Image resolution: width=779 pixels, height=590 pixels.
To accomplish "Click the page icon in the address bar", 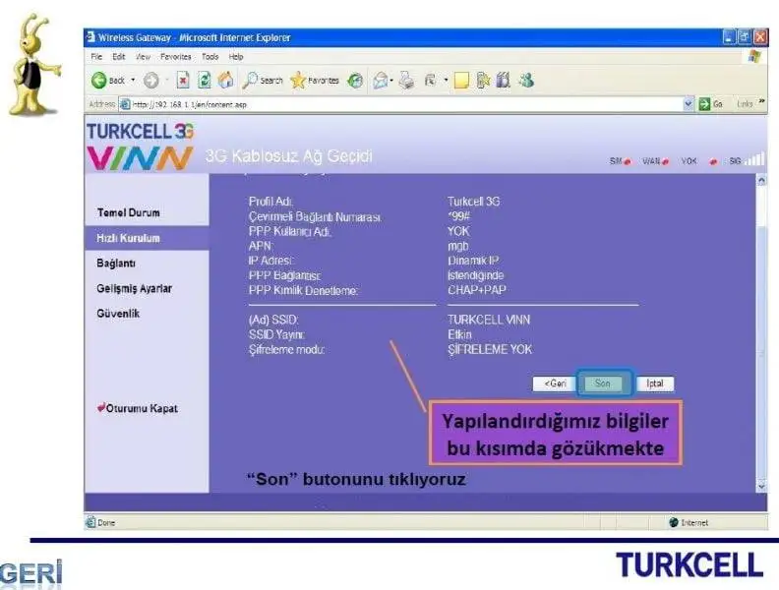I will click(x=125, y=104).
